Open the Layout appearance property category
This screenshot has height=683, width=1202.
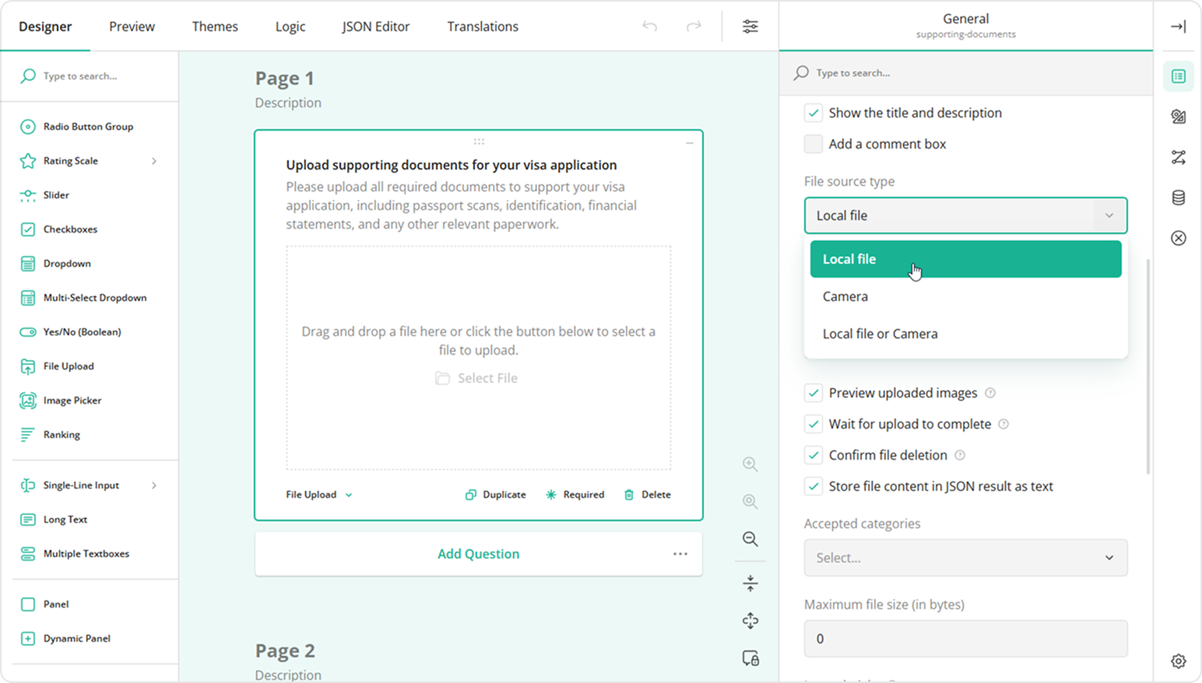click(x=1178, y=117)
